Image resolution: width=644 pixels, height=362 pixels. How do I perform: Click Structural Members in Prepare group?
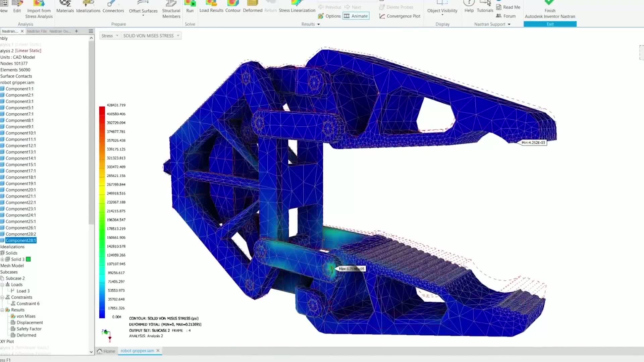tap(171, 10)
